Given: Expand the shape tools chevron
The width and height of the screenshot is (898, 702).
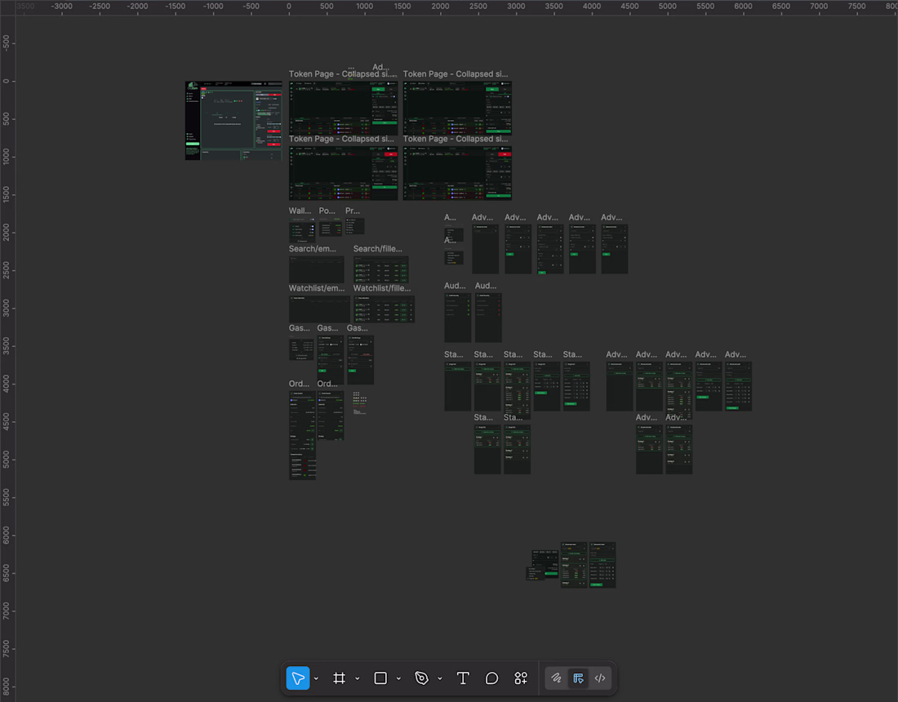Looking at the screenshot, I should click(398, 678).
